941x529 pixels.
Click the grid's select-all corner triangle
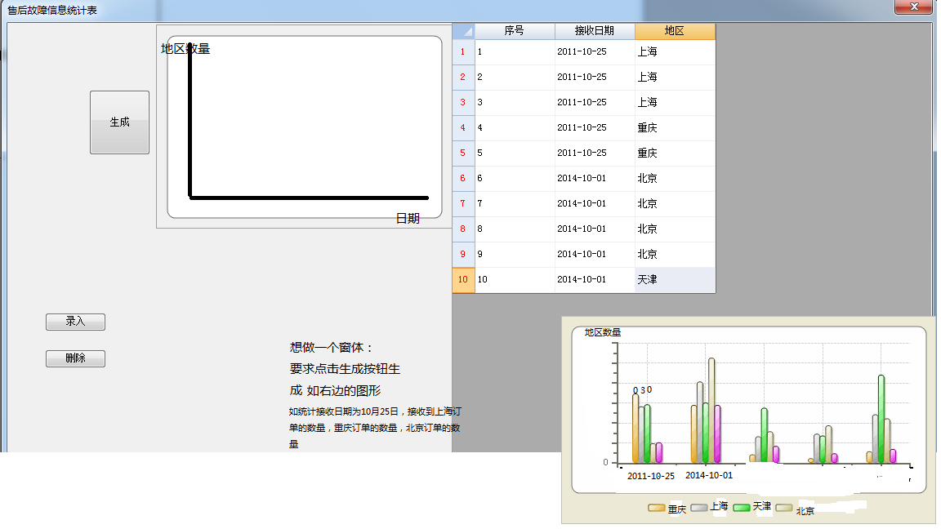(464, 31)
